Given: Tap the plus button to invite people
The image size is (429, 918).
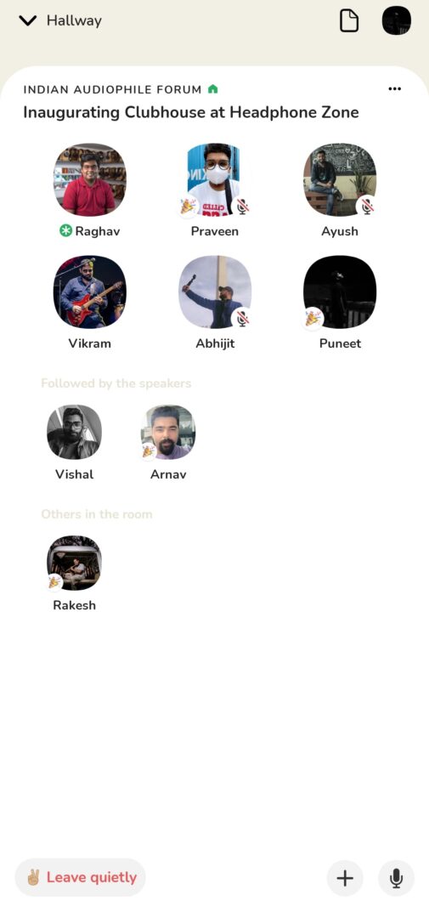Looking at the screenshot, I should pyautogui.click(x=345, y=878).
